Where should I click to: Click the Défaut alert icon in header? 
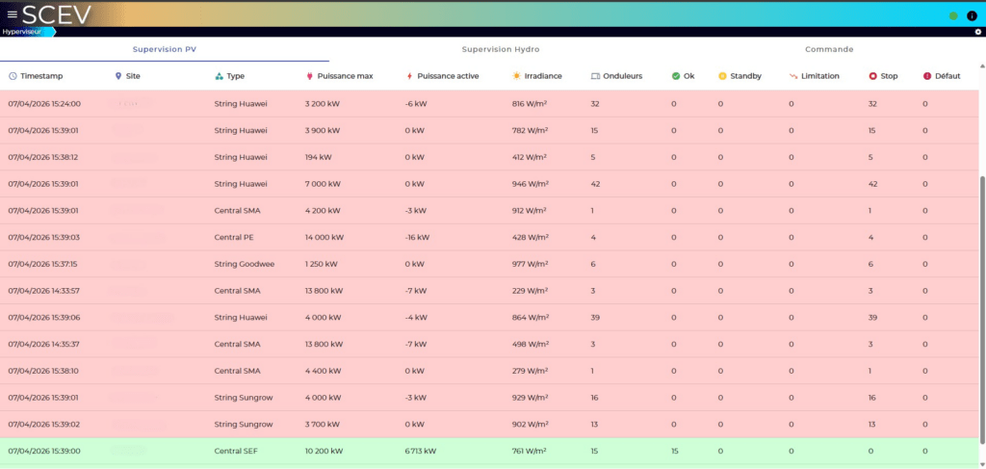click(x=927, y=75)
